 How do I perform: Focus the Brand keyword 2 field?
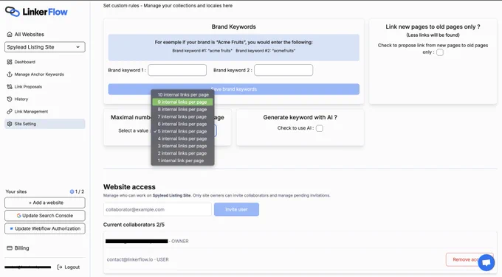click(283, 70)
